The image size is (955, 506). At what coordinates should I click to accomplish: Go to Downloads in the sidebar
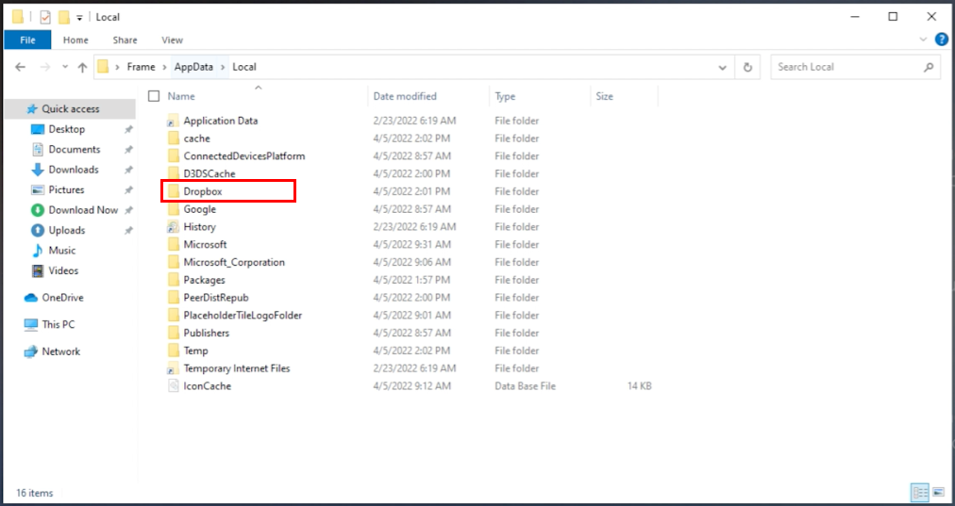coord(73,169)
